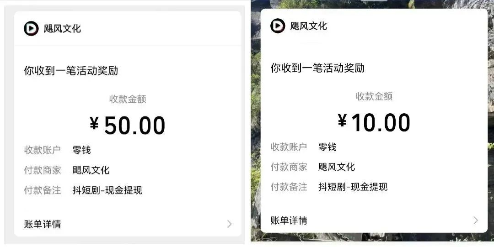Select the 飓风文化 header name on the ¥50.00 card
Screen dimensions: 494x247
coord(62,28)
